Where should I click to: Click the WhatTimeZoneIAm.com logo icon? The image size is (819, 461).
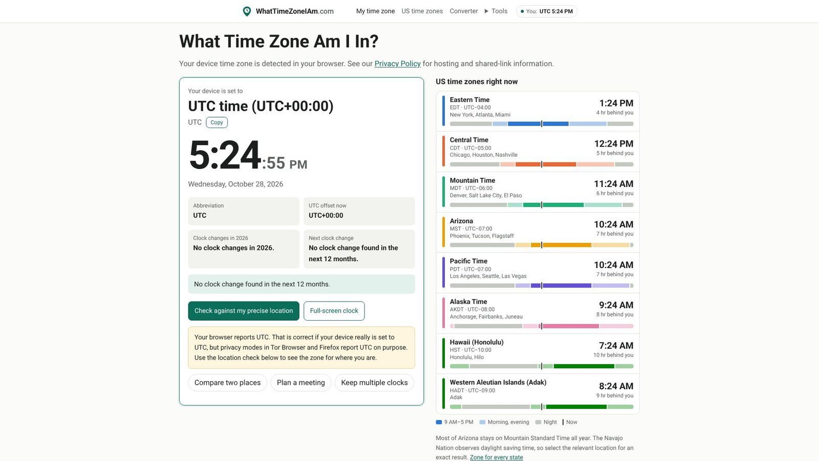(247, 11)
